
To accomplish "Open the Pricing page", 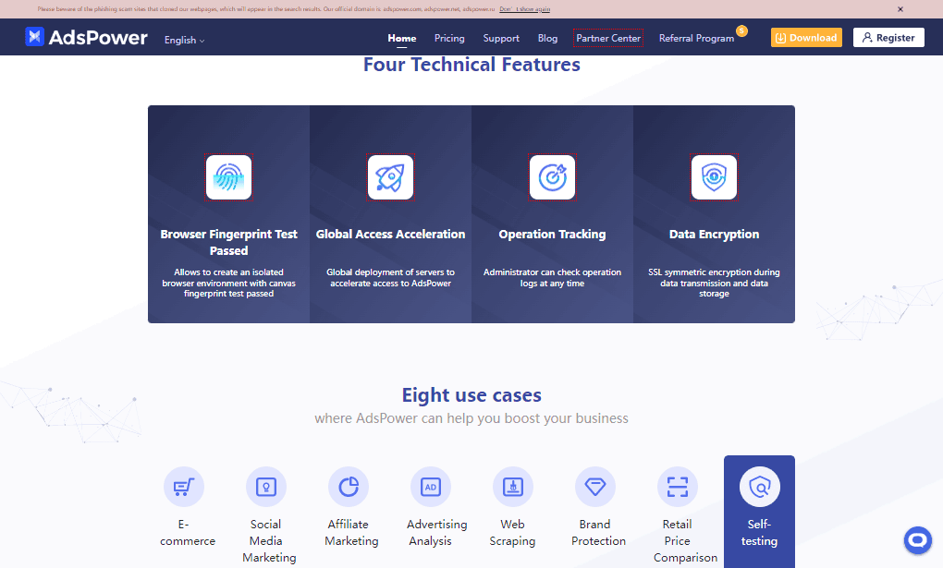I will point(449,38).
